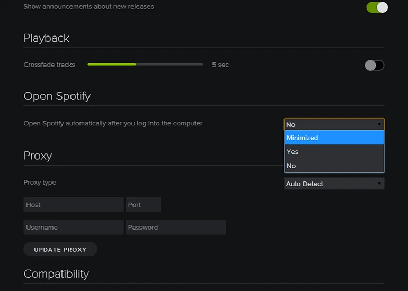This screenshot has width=408, height=291.
Task: Click the proxy Username field
Action: (74, 228)
